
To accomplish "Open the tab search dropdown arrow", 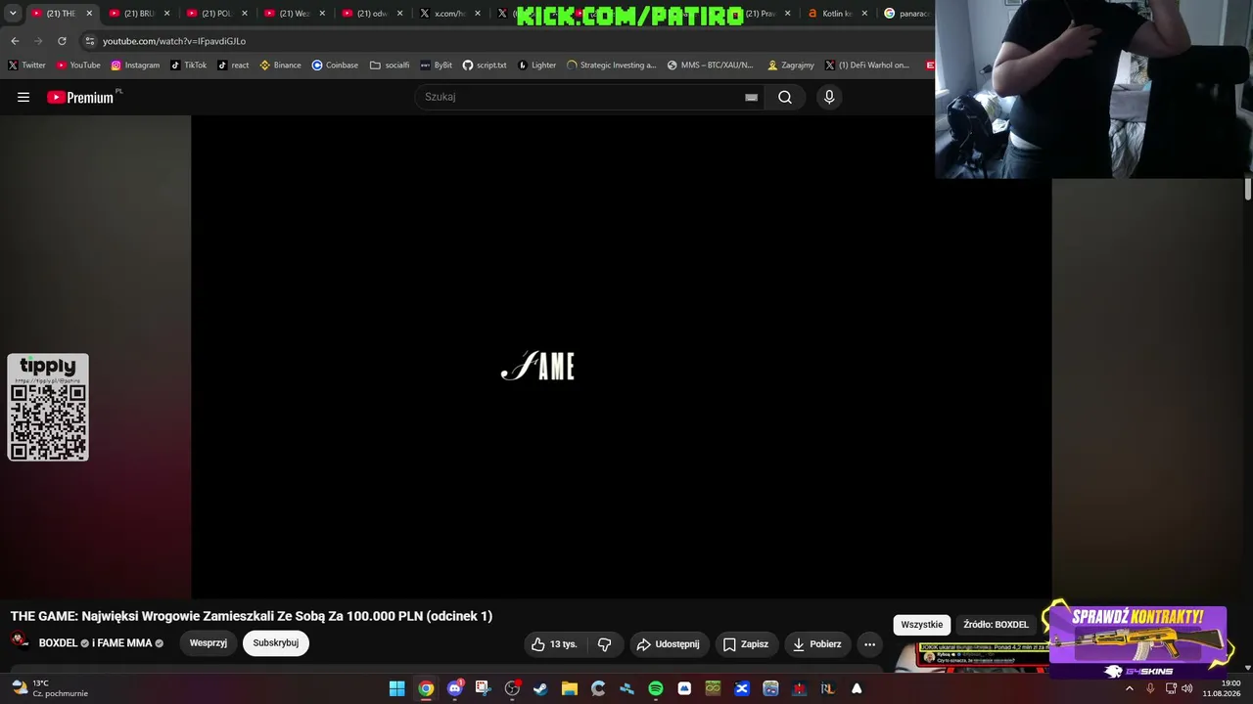I will (x=13, y=14).
